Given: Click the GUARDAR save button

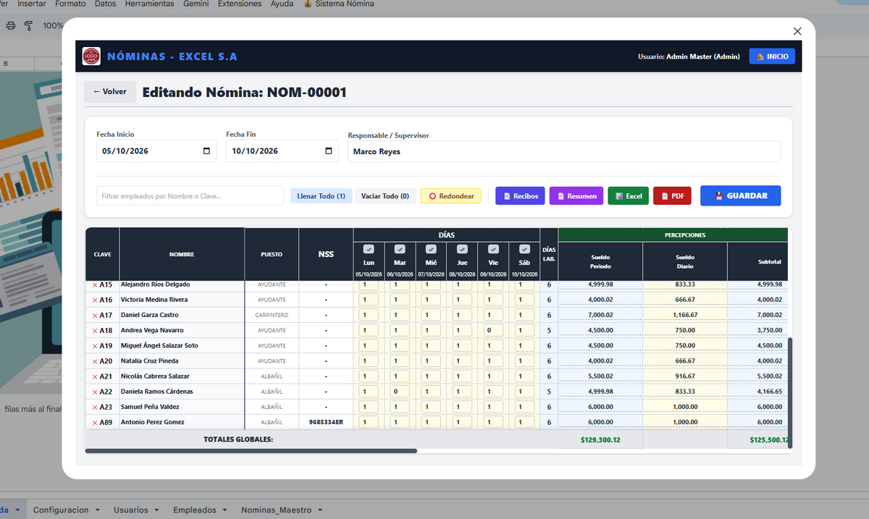Looking at the screenshot, I should (x=740, y=195).
